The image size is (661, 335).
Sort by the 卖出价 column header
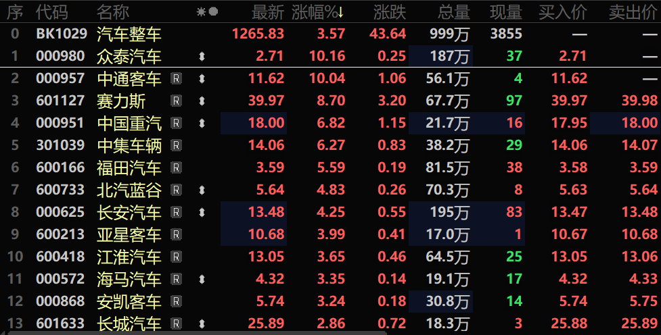[633, 12]
